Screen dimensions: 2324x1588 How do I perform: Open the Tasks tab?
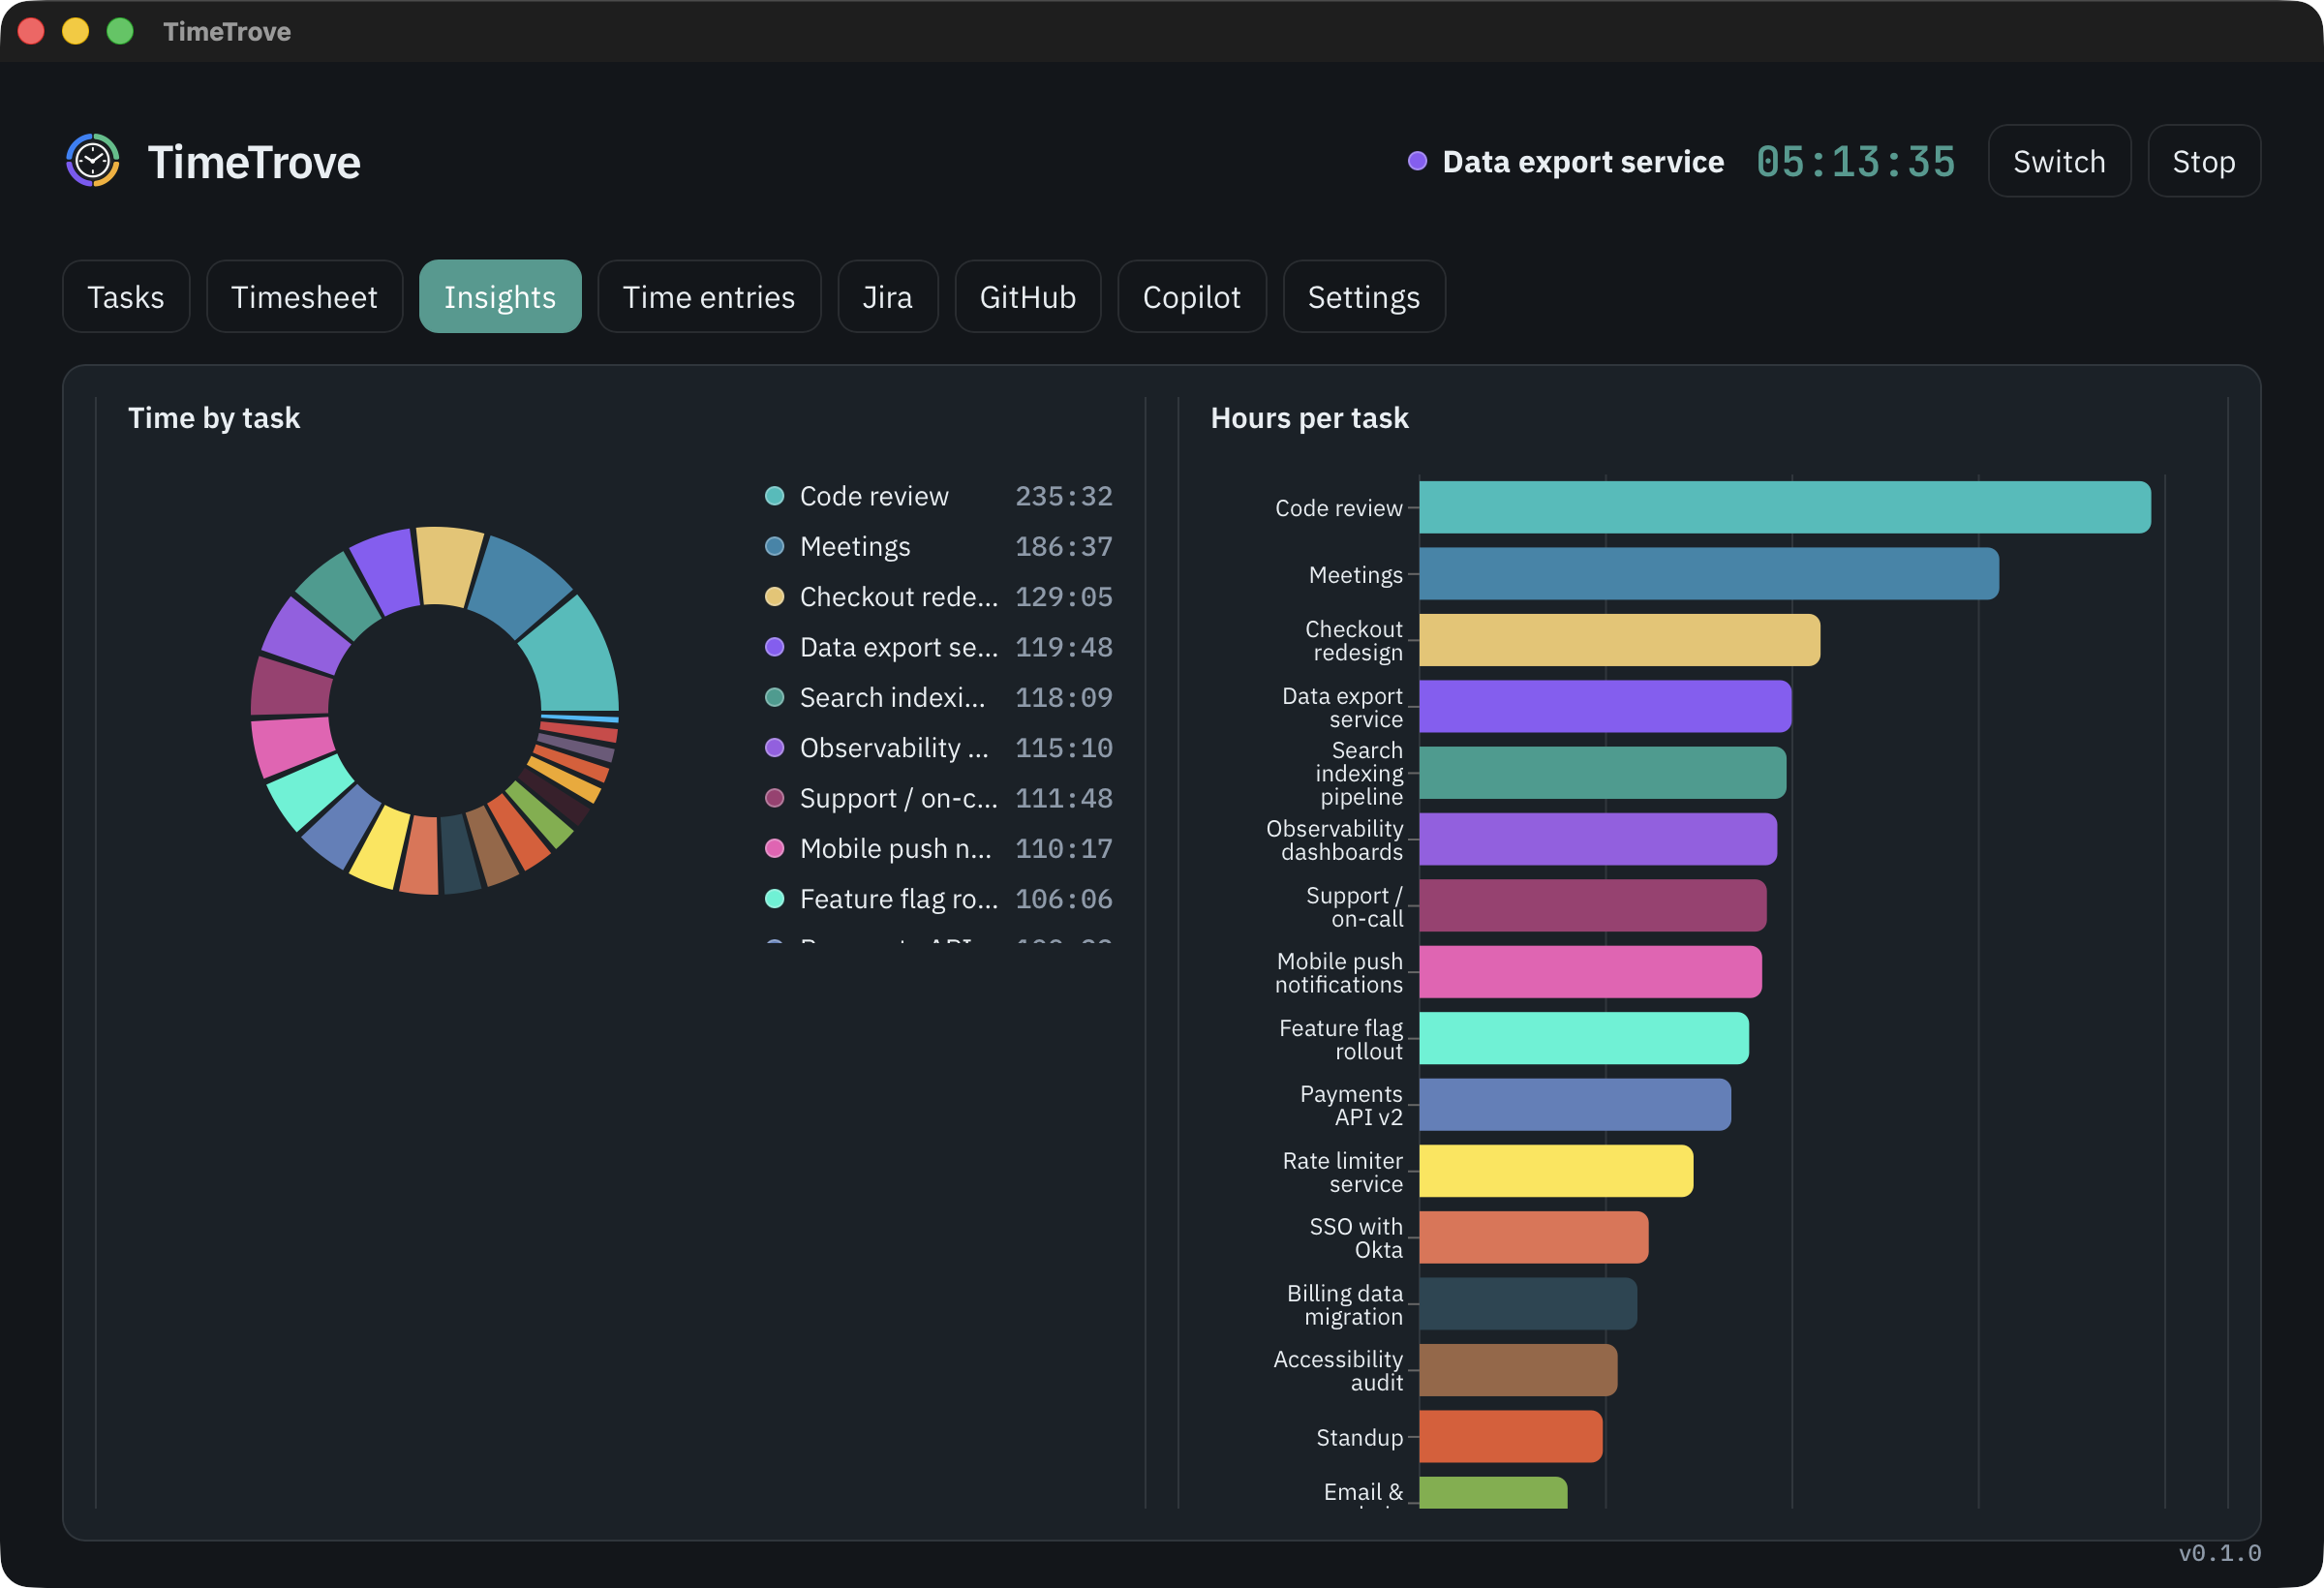point(126,297)
